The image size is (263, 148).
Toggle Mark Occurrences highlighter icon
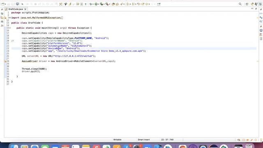(x=70, y=4)
